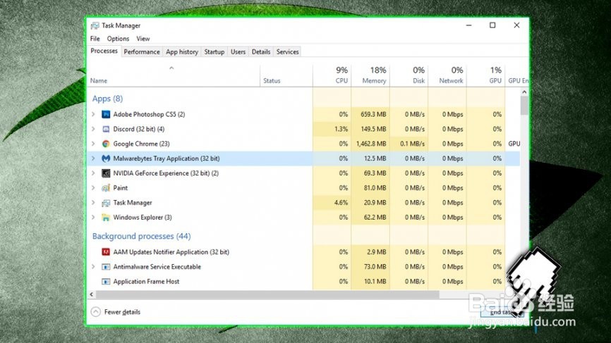Select the Application Frame Host row name

pos(146,282)
